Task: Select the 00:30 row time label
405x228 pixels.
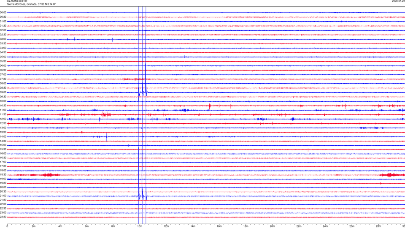Action: [x=3, y=17]
